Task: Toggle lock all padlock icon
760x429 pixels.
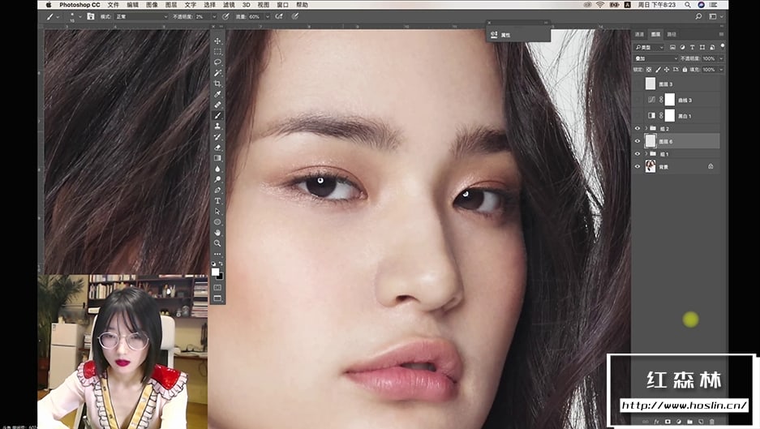Action: (685, 69)
